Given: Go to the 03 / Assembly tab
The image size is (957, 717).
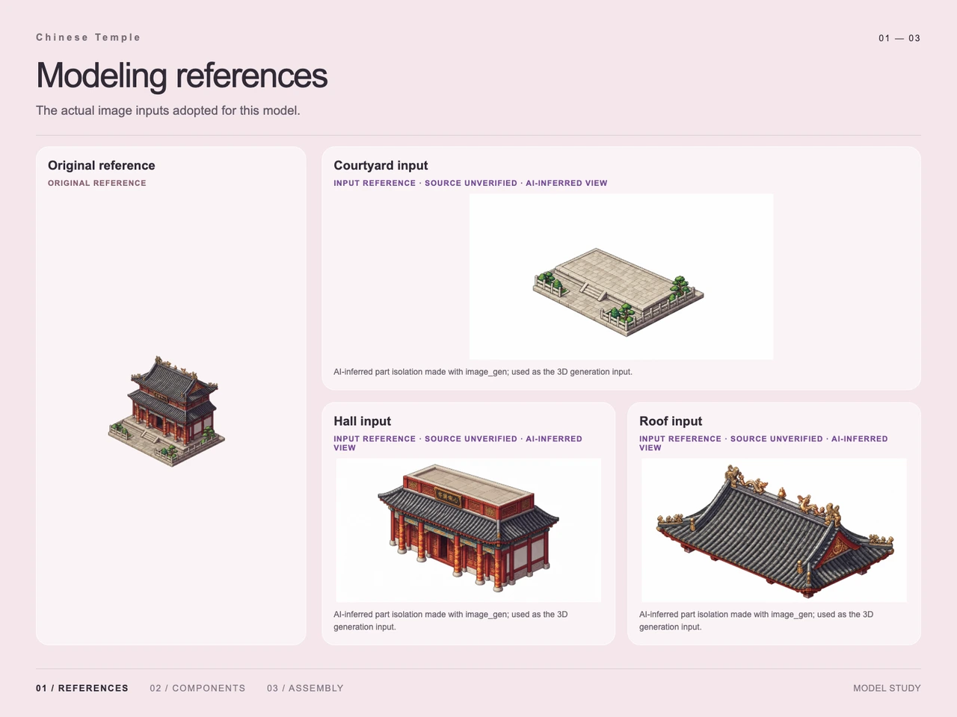Looking at the screenshot, I should 305,688.
